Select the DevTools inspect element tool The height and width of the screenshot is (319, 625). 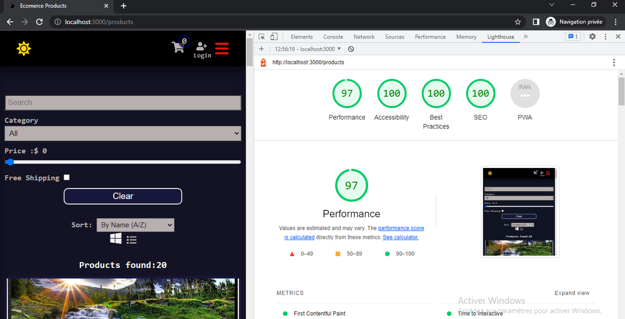[262, 37]
